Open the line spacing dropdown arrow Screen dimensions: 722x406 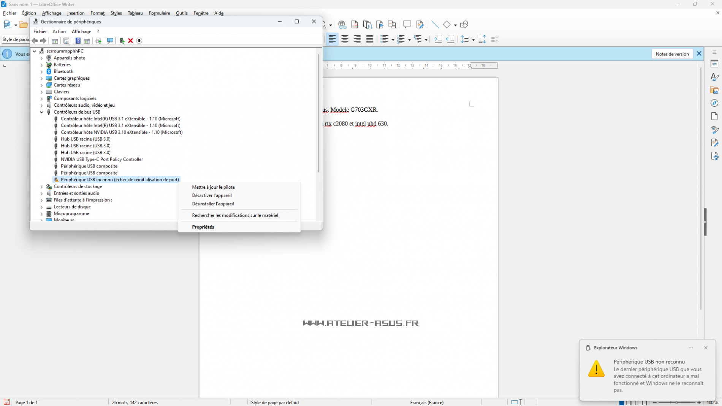473,39
